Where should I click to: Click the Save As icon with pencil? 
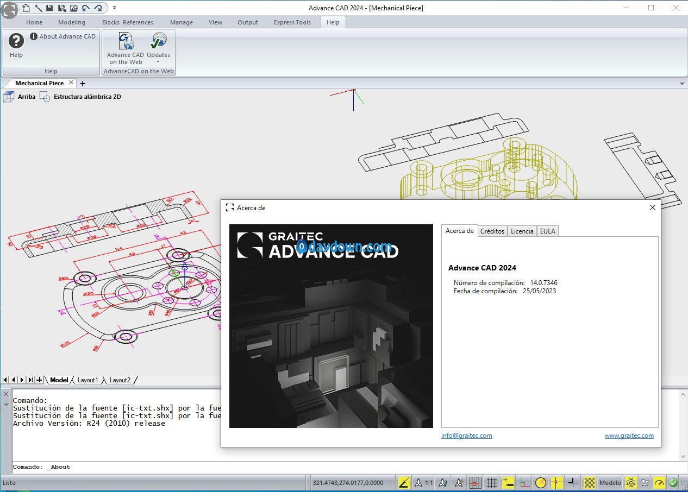pyautogui.click(x=61, y=8)
